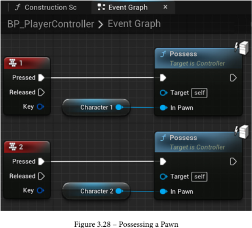Click the keyboard icon on the key 1 event node
Viewport: 252px width, 228px height.
13,63
